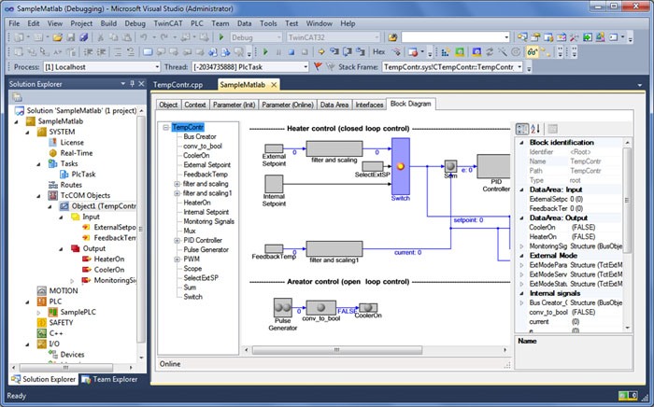Screen dimensions: 654x407
Task: Click the toolbar search combo box
Action: (456, 37)
